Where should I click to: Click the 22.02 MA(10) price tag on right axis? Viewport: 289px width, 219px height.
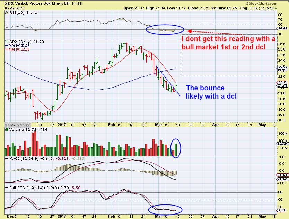(282, 82)
